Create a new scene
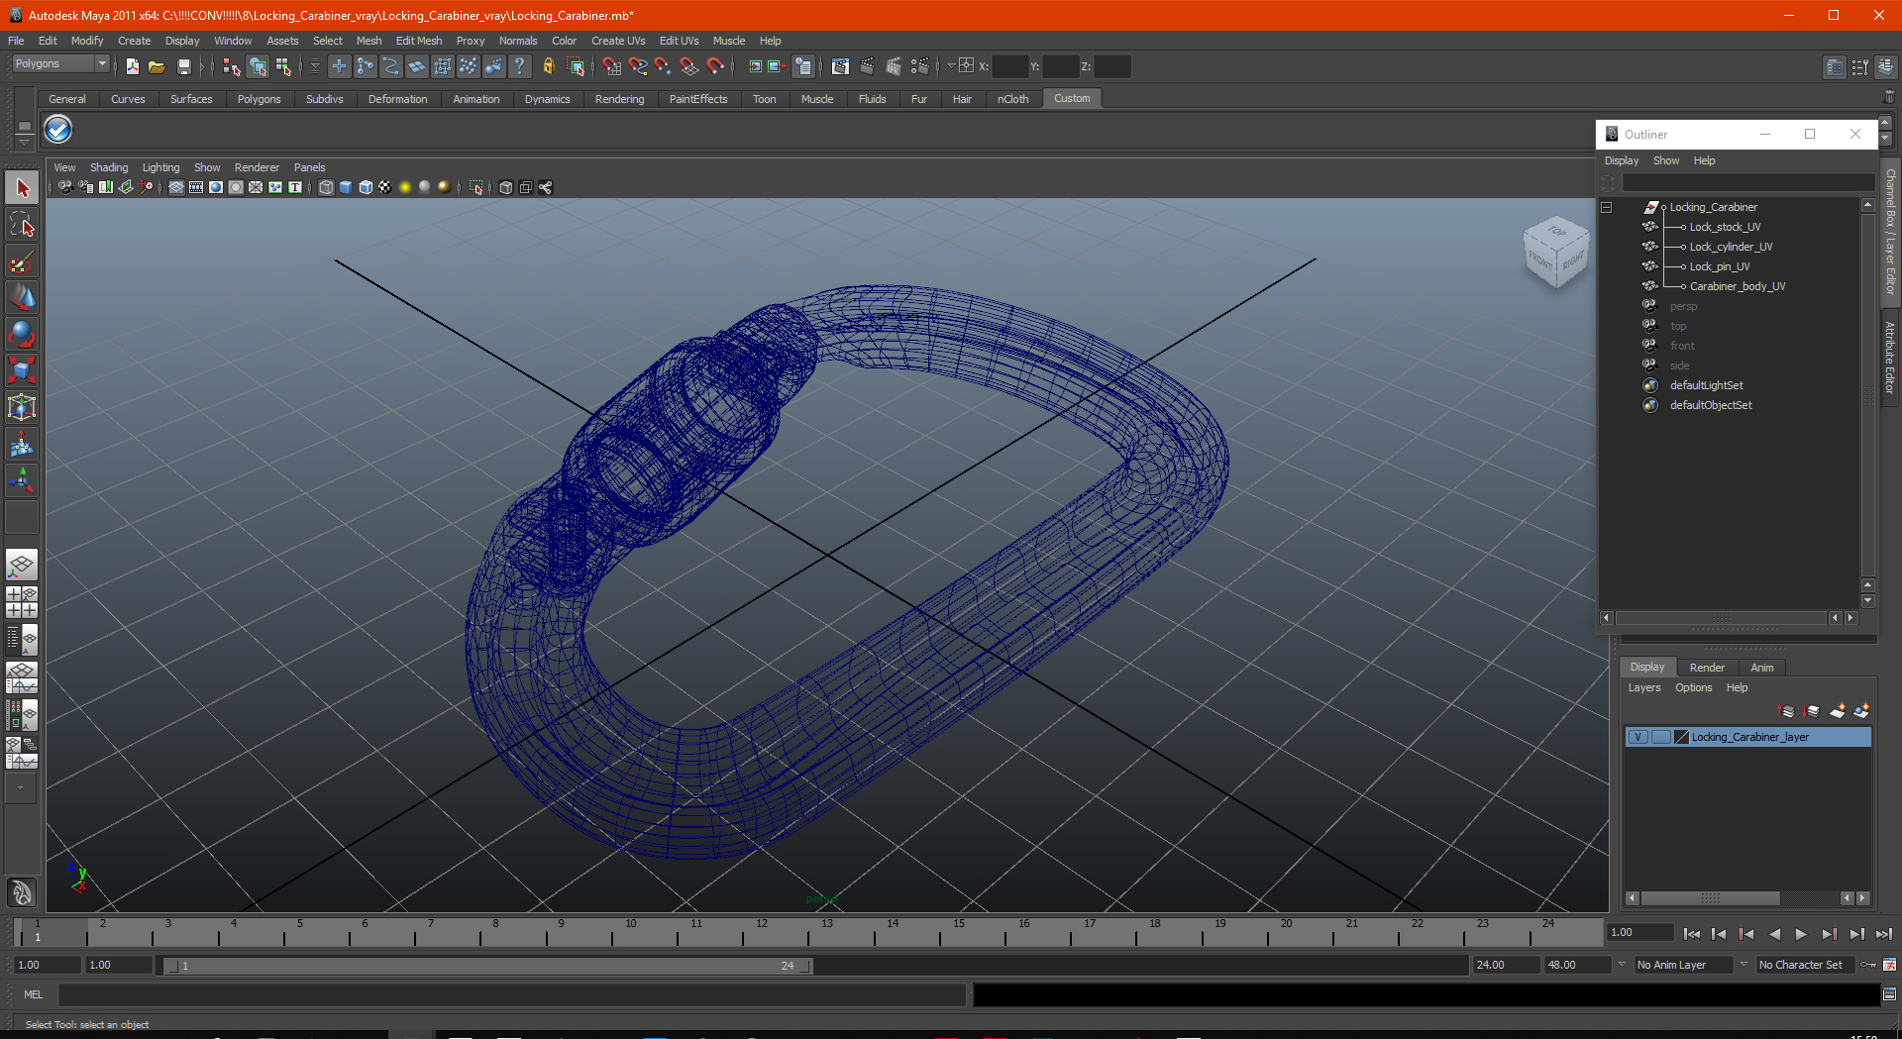Viewport: 1902px width, 1039px height. pos(132,66)
